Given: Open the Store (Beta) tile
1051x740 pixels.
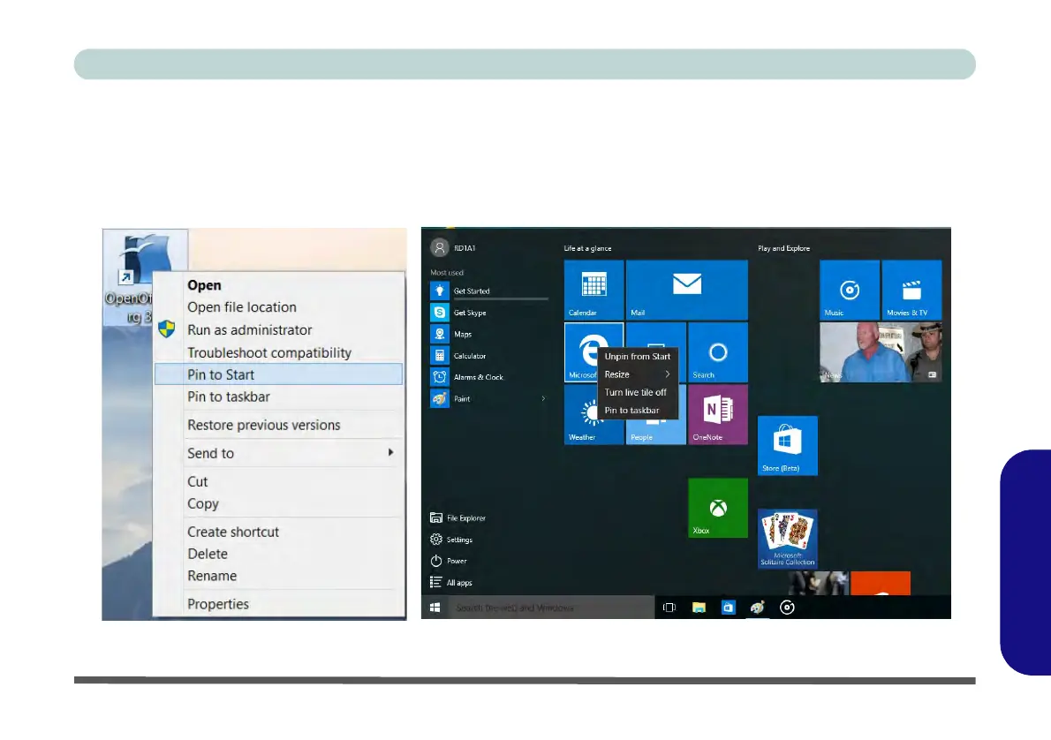Looking at the screenshot, I should pos(788,445).
